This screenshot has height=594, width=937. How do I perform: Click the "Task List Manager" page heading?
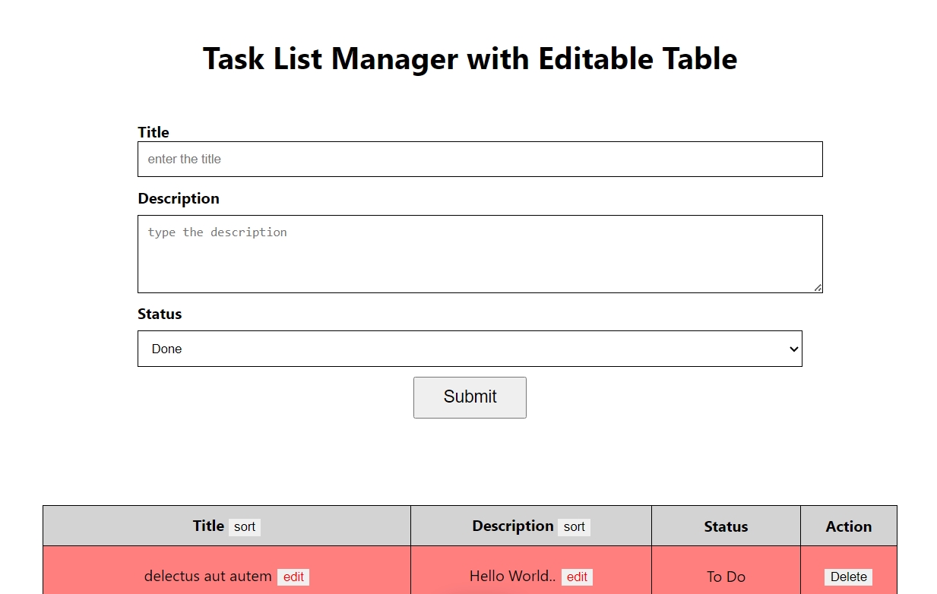tap(470, 59)
